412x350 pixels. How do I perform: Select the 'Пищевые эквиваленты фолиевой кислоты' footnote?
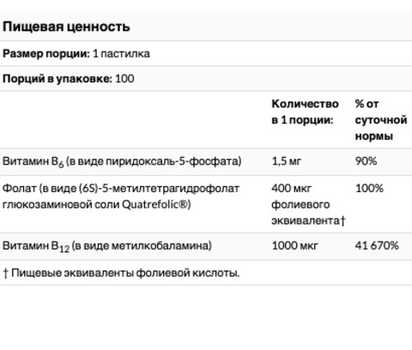[x=125, y=273]
